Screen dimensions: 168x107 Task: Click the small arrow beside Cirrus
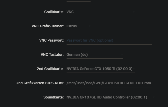pos(89,26)
